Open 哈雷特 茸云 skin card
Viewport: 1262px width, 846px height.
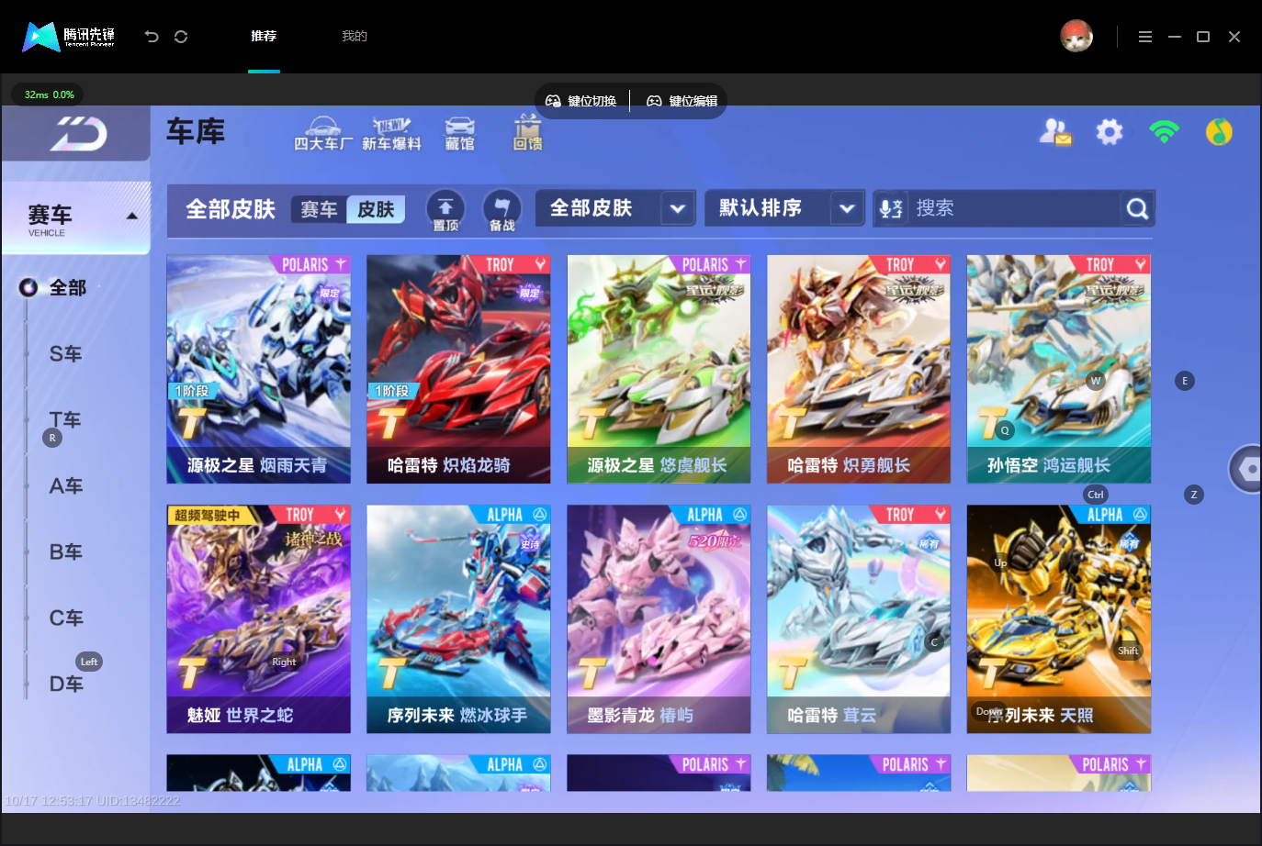pyautogui.click(x=859, y=619)
